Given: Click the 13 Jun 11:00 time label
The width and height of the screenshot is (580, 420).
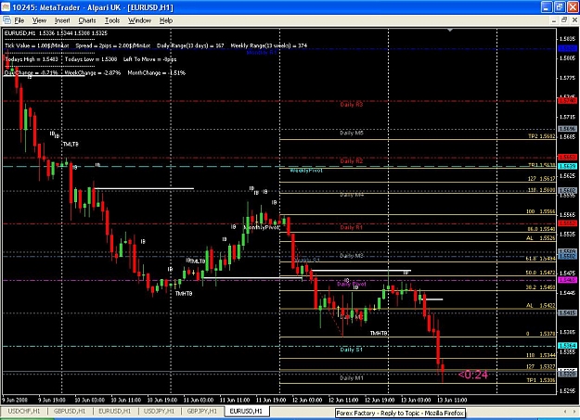Looking at the screenshot, I should [x=452, y=400].
